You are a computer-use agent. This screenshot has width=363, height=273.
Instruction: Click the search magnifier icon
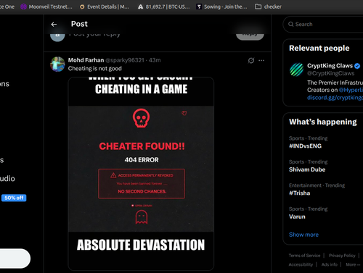click(290, 24)
